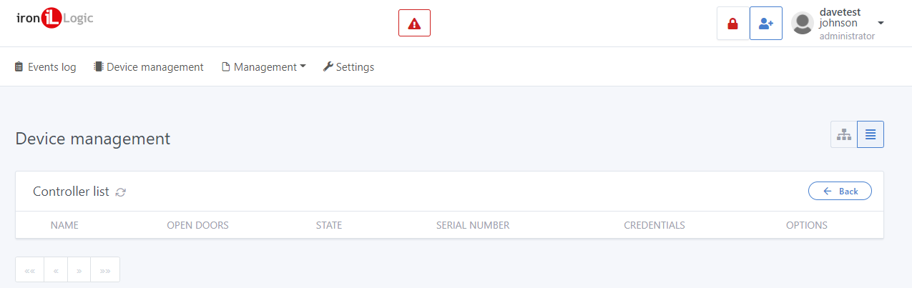Click the SERIAL NUMBER column header
This screenshot has height=288, width=912.
[473, 225]
